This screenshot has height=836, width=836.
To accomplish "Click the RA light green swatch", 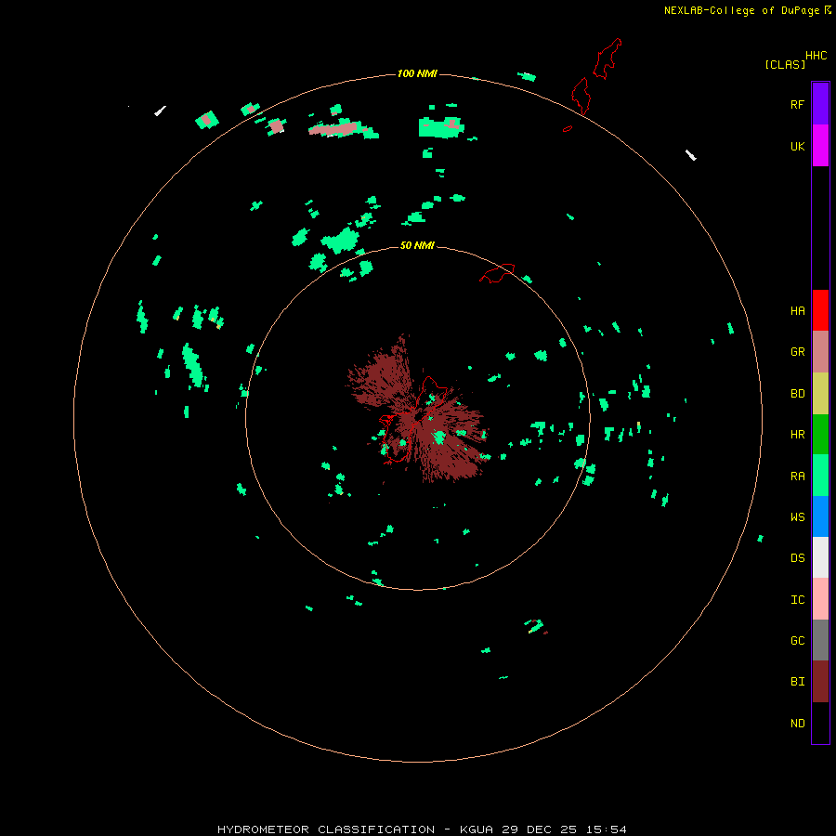I will tap(820, 475).
